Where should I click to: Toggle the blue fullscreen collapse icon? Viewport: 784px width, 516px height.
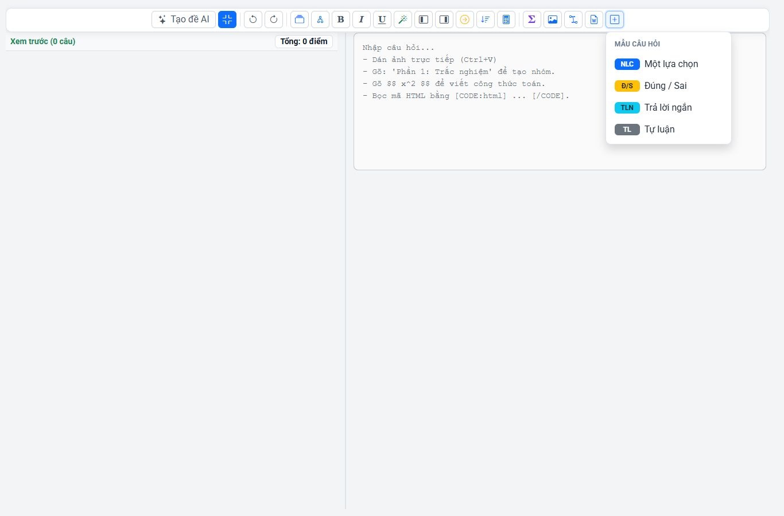coord(227,19)
